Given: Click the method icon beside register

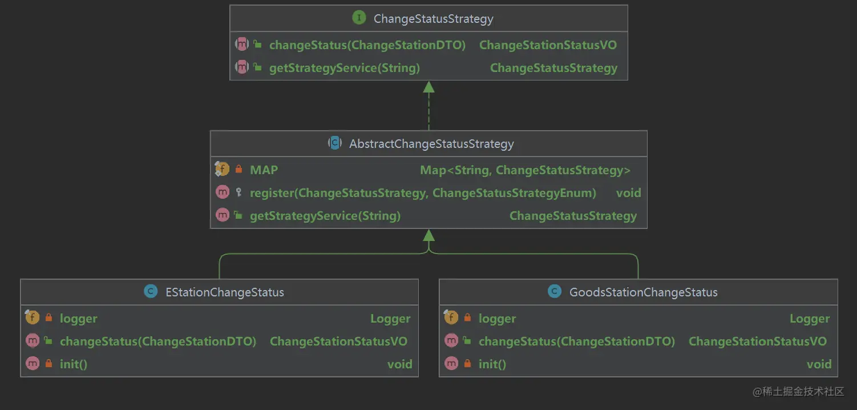Looking at the screenshot, I should [223, 192].
